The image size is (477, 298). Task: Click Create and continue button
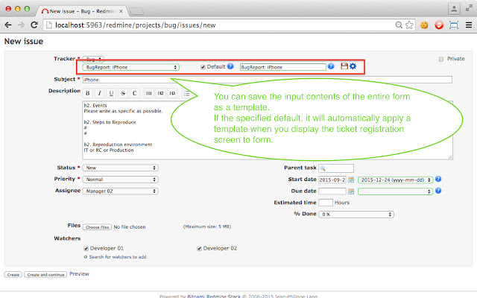[45, 275]
